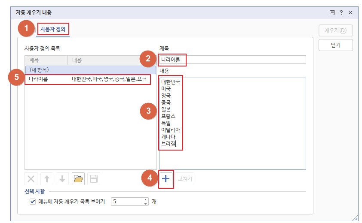Click 프랑스 in the 내용 text box
362x223 pixels.
[x=168, y=116]
